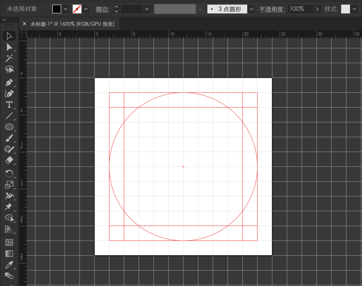Open the 3 点圆形 brush definition dropdown
This screenshot has height=286, width=362.
tap(252, 9)
